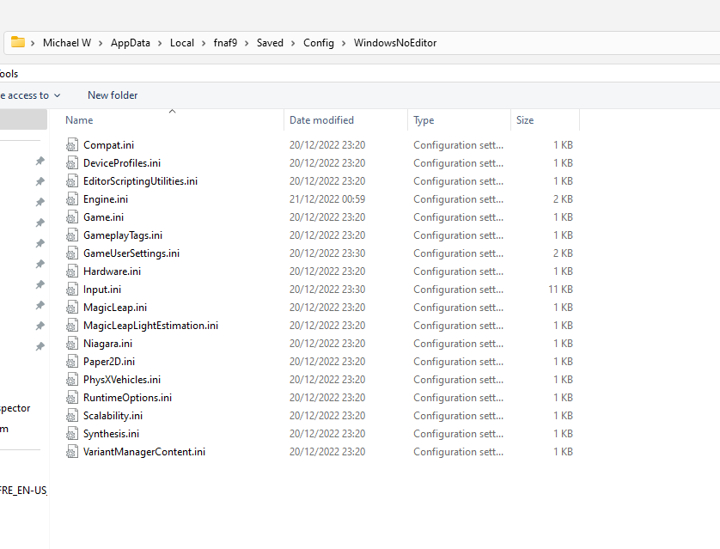Expand chevron after Saved in breadcrumb
The height and width of the screenshot is (549, 720).
[x=293, y=43]
